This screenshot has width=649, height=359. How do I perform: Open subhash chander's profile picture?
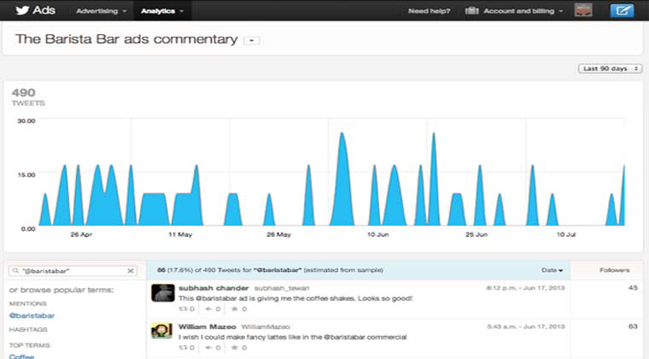[x=162, y=293]
